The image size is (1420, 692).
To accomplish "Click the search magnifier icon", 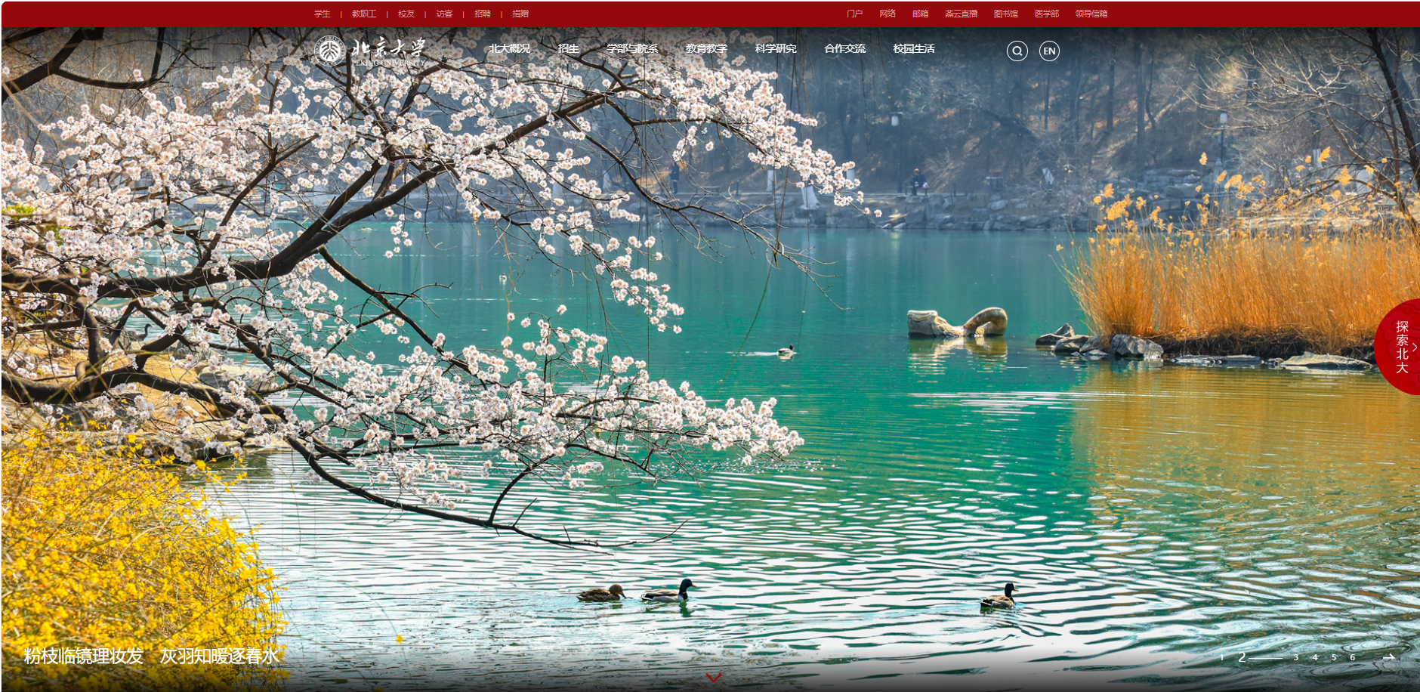I will pyautogui.click(x=1017, y=51).
